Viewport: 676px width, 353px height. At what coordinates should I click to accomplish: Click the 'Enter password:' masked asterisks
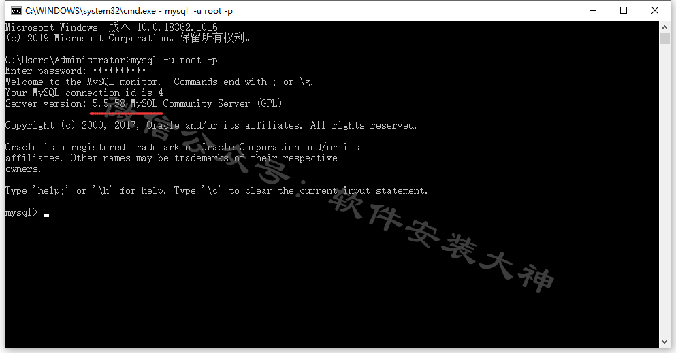(119, 71)
